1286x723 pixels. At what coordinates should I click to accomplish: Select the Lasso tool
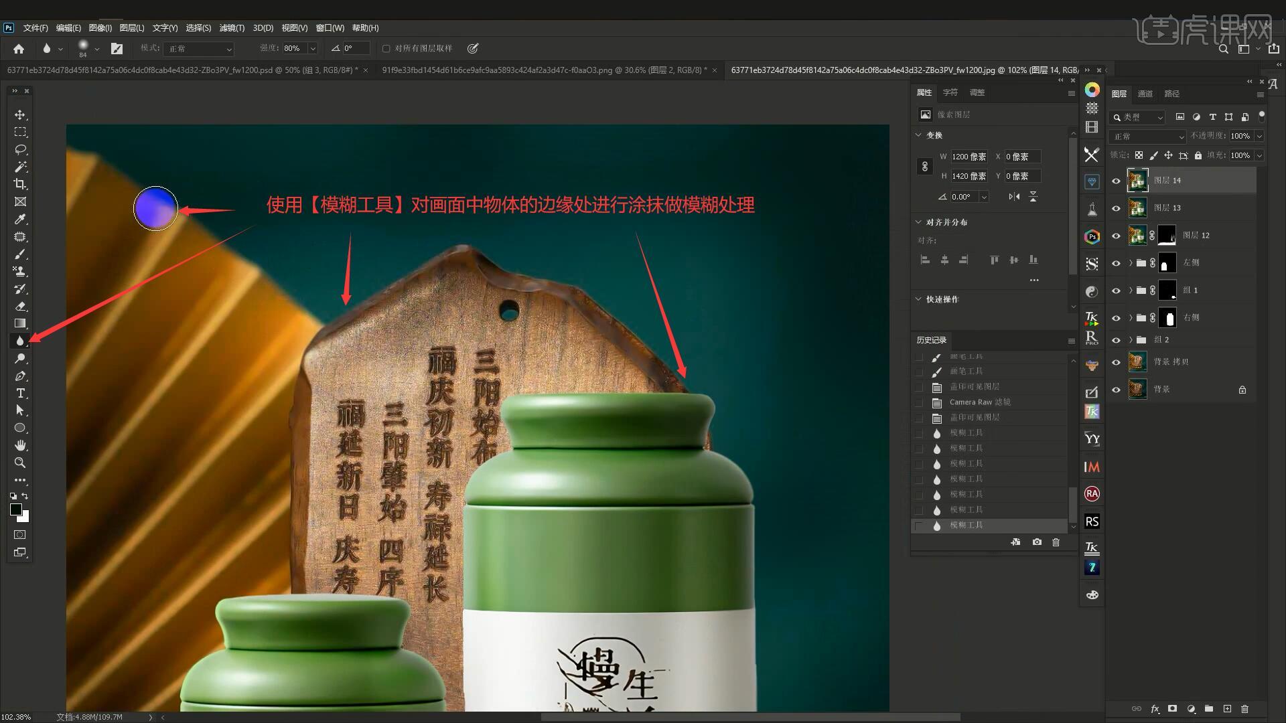(20, 149)
